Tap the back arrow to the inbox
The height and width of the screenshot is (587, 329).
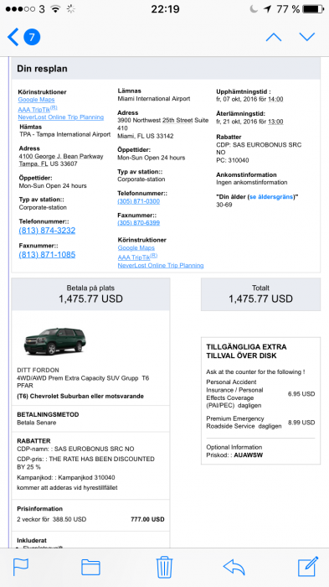13,37
